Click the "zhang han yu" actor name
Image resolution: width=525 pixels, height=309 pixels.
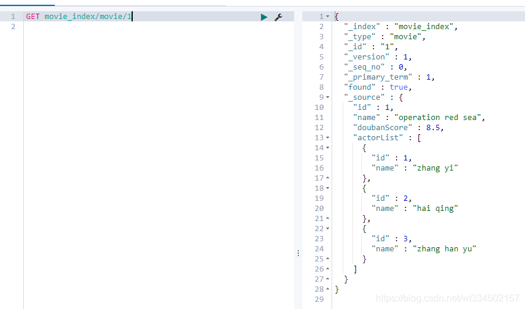(444, 249)
